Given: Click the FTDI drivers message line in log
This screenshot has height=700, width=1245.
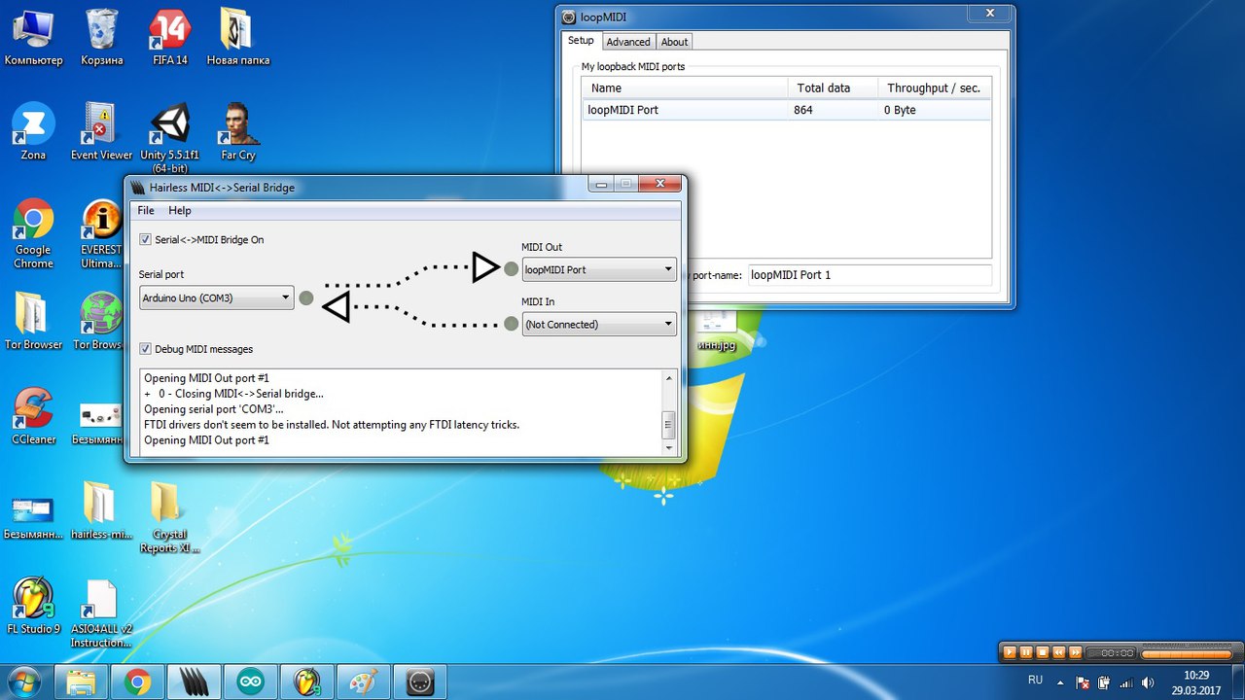Looking at the screenshot, I should (332, 425).
